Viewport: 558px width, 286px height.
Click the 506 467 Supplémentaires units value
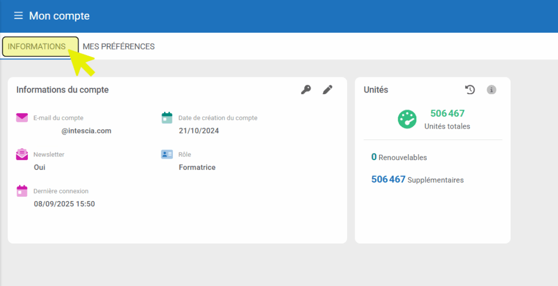[388, 179]
